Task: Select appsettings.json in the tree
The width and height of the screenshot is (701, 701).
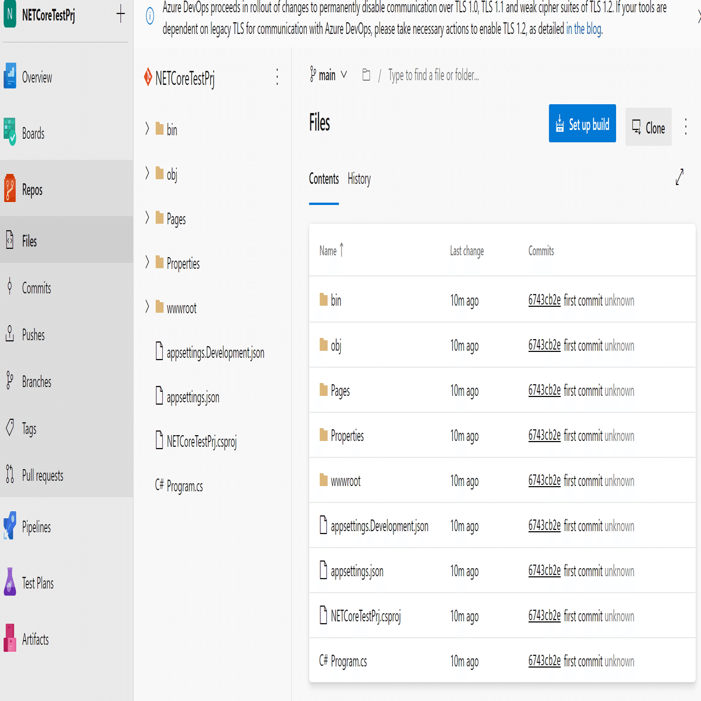Action: click(x=193, y=398)
